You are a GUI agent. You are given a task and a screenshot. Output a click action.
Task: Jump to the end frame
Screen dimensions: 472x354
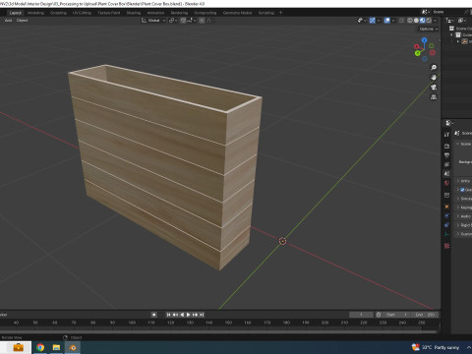pos(202,315)
